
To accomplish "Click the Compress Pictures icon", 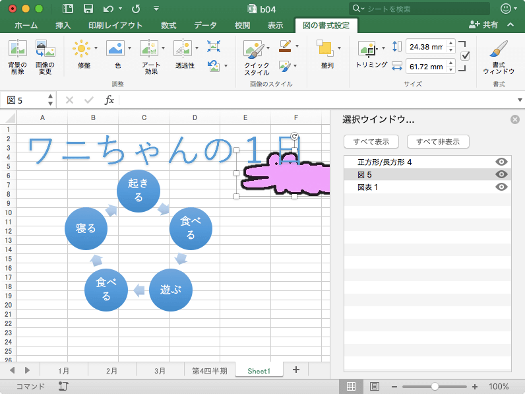I will coord(213,46).
